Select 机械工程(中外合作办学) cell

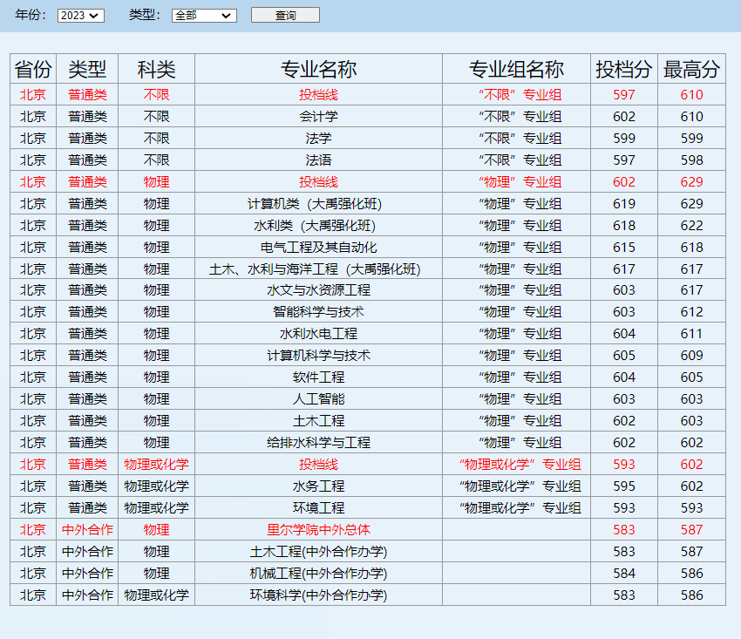tap(318, 574)
